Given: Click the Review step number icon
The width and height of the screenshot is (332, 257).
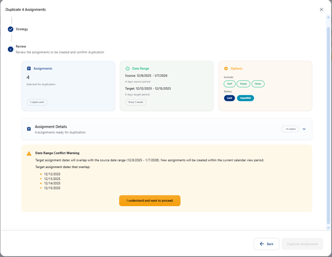Looking at the screenshot, I should 10,49.
